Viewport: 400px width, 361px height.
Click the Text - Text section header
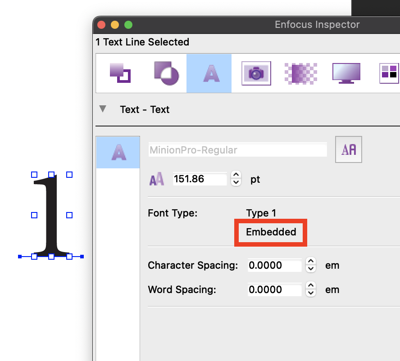pyautogui.click(x=145, y=109)
